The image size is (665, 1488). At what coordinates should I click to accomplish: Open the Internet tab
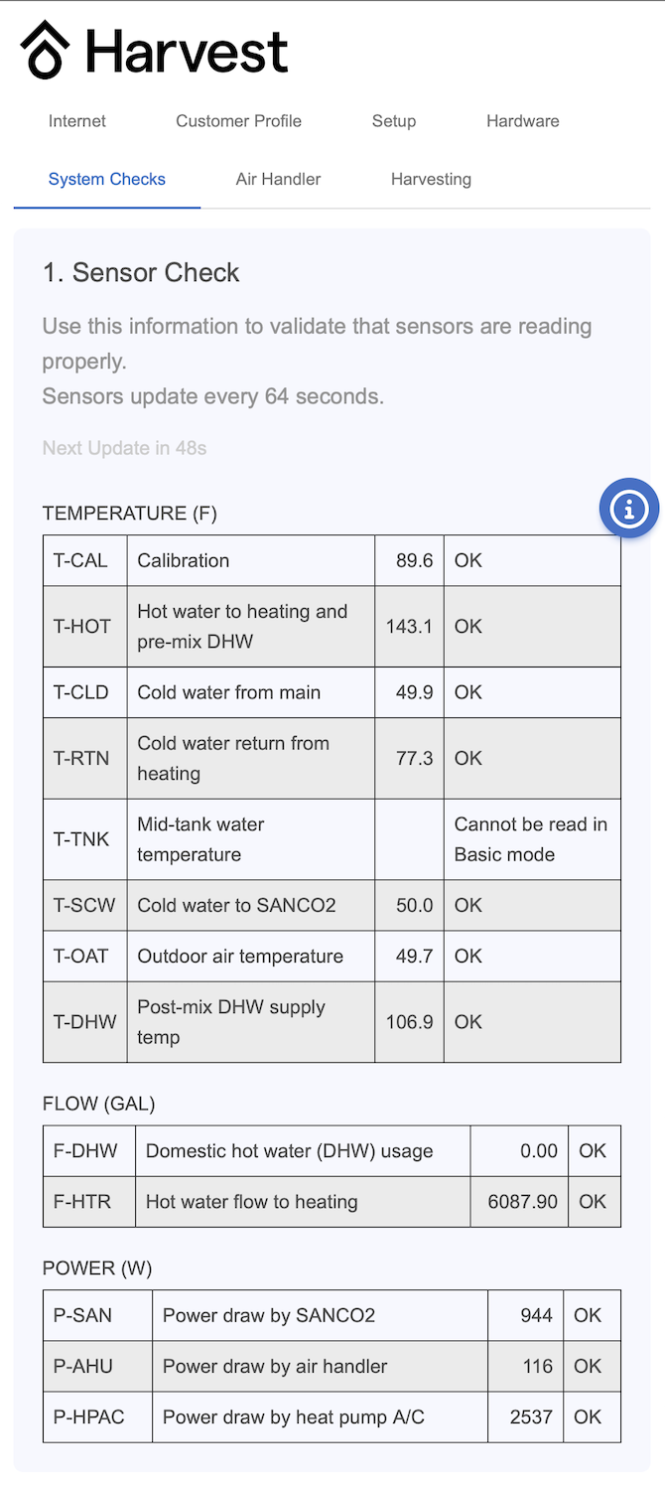click(x=77, y=121)
